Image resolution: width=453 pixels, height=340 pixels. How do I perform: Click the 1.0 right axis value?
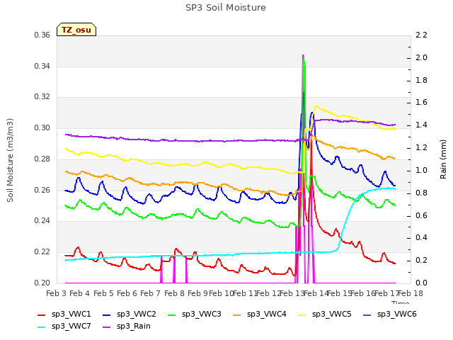pos(421,170)
